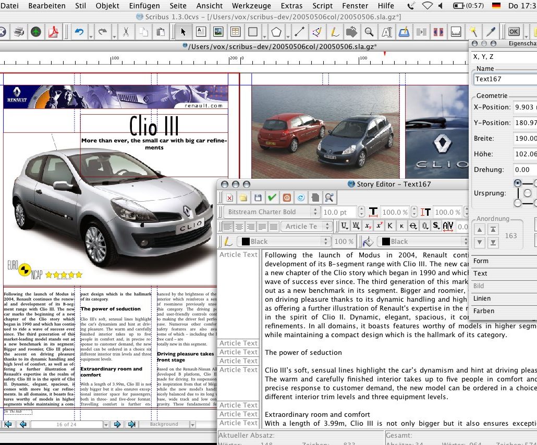The height and width of the screenshot is (445, 537).
Task: Open Bitstream Charter Bold font dropdown
Action: pos(272,212)
